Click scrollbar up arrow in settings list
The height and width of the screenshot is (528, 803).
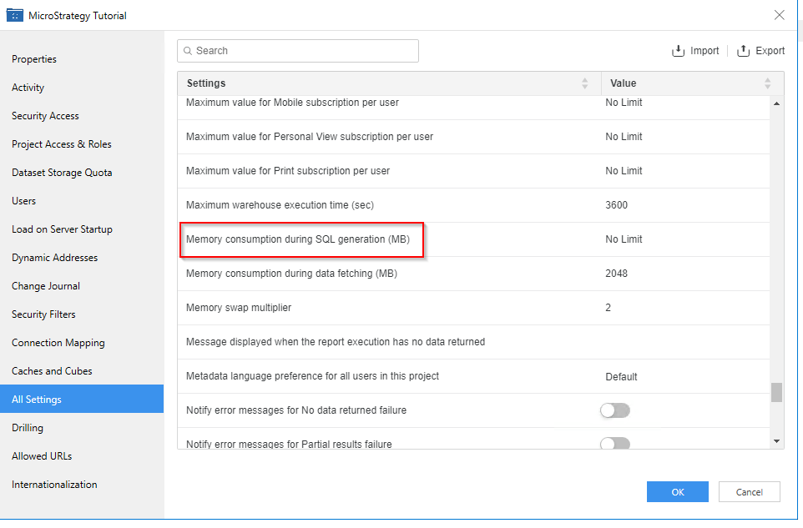click(776, 103)
